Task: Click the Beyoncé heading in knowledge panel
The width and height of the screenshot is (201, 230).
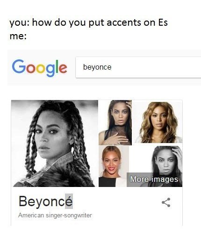Action: (x=46, y=201)
